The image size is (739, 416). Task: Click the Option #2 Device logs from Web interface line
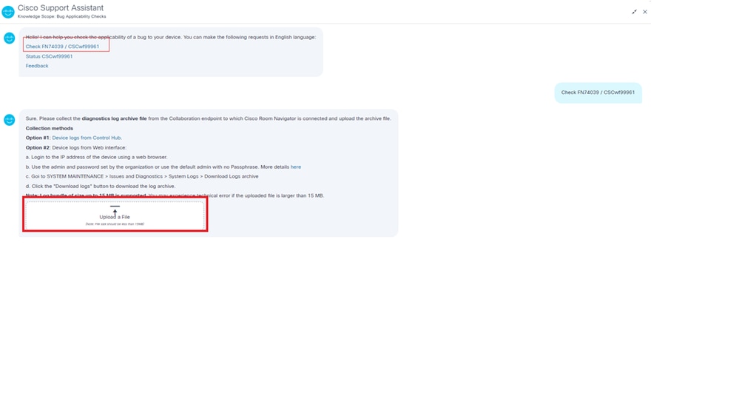(76, 147)
